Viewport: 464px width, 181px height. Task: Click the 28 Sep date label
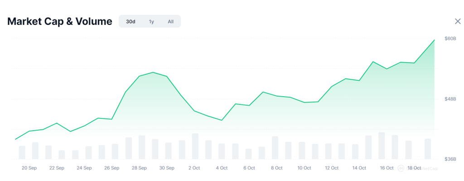[140, 168]
